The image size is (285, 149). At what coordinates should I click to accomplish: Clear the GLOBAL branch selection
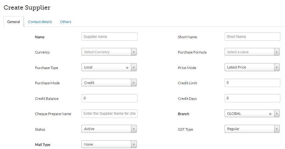click(x=270, y=114)
